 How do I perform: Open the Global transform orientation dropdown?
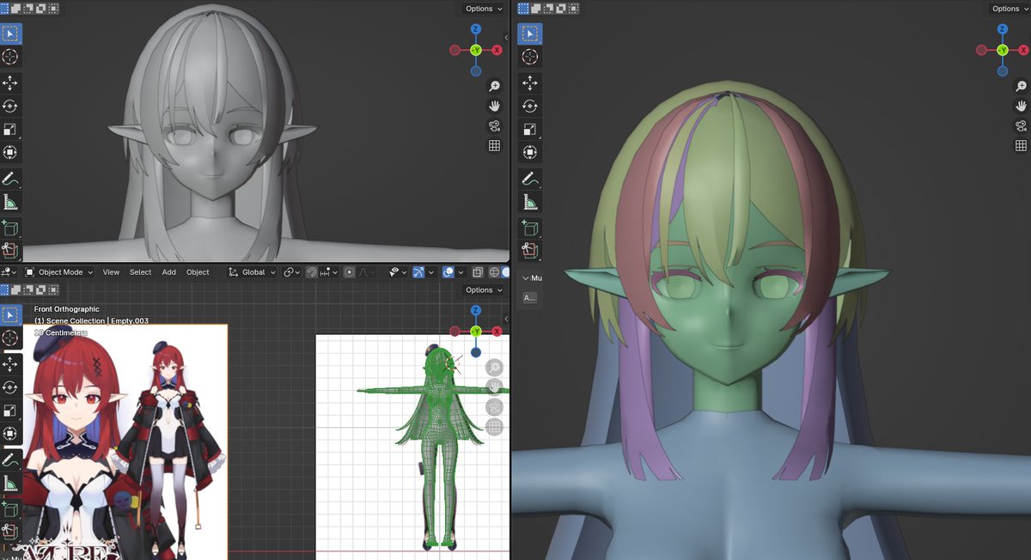click(x=251, y=271)
